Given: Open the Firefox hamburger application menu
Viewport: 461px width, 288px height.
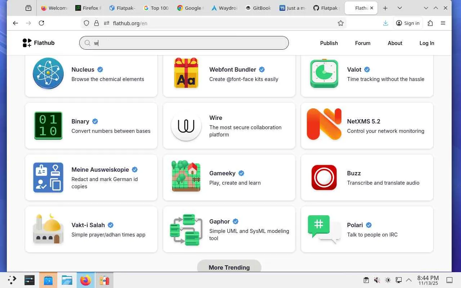Looking at the screenshot, I should pos(443,23).
